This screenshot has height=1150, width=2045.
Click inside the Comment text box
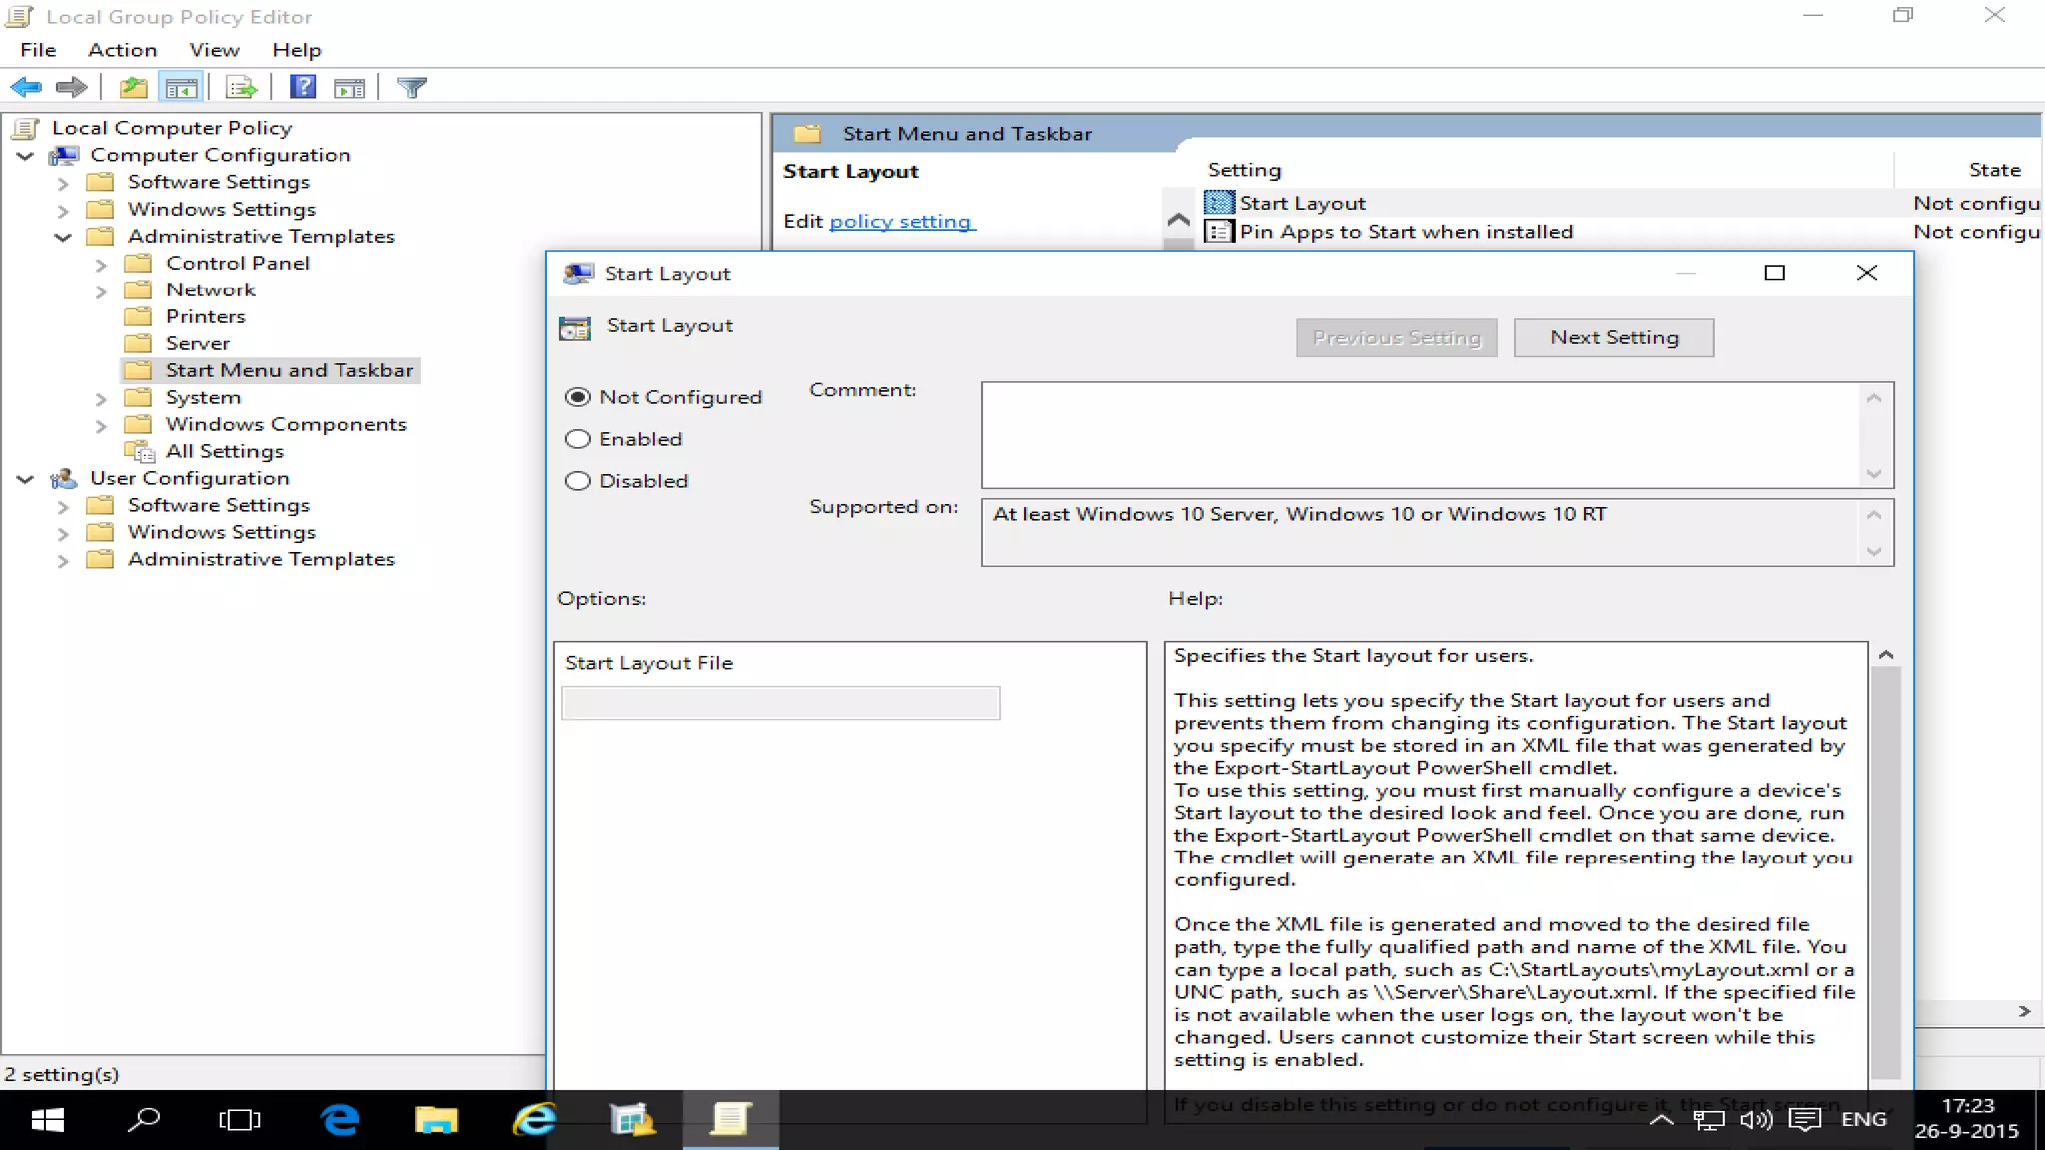click(x=1419, y=435)
